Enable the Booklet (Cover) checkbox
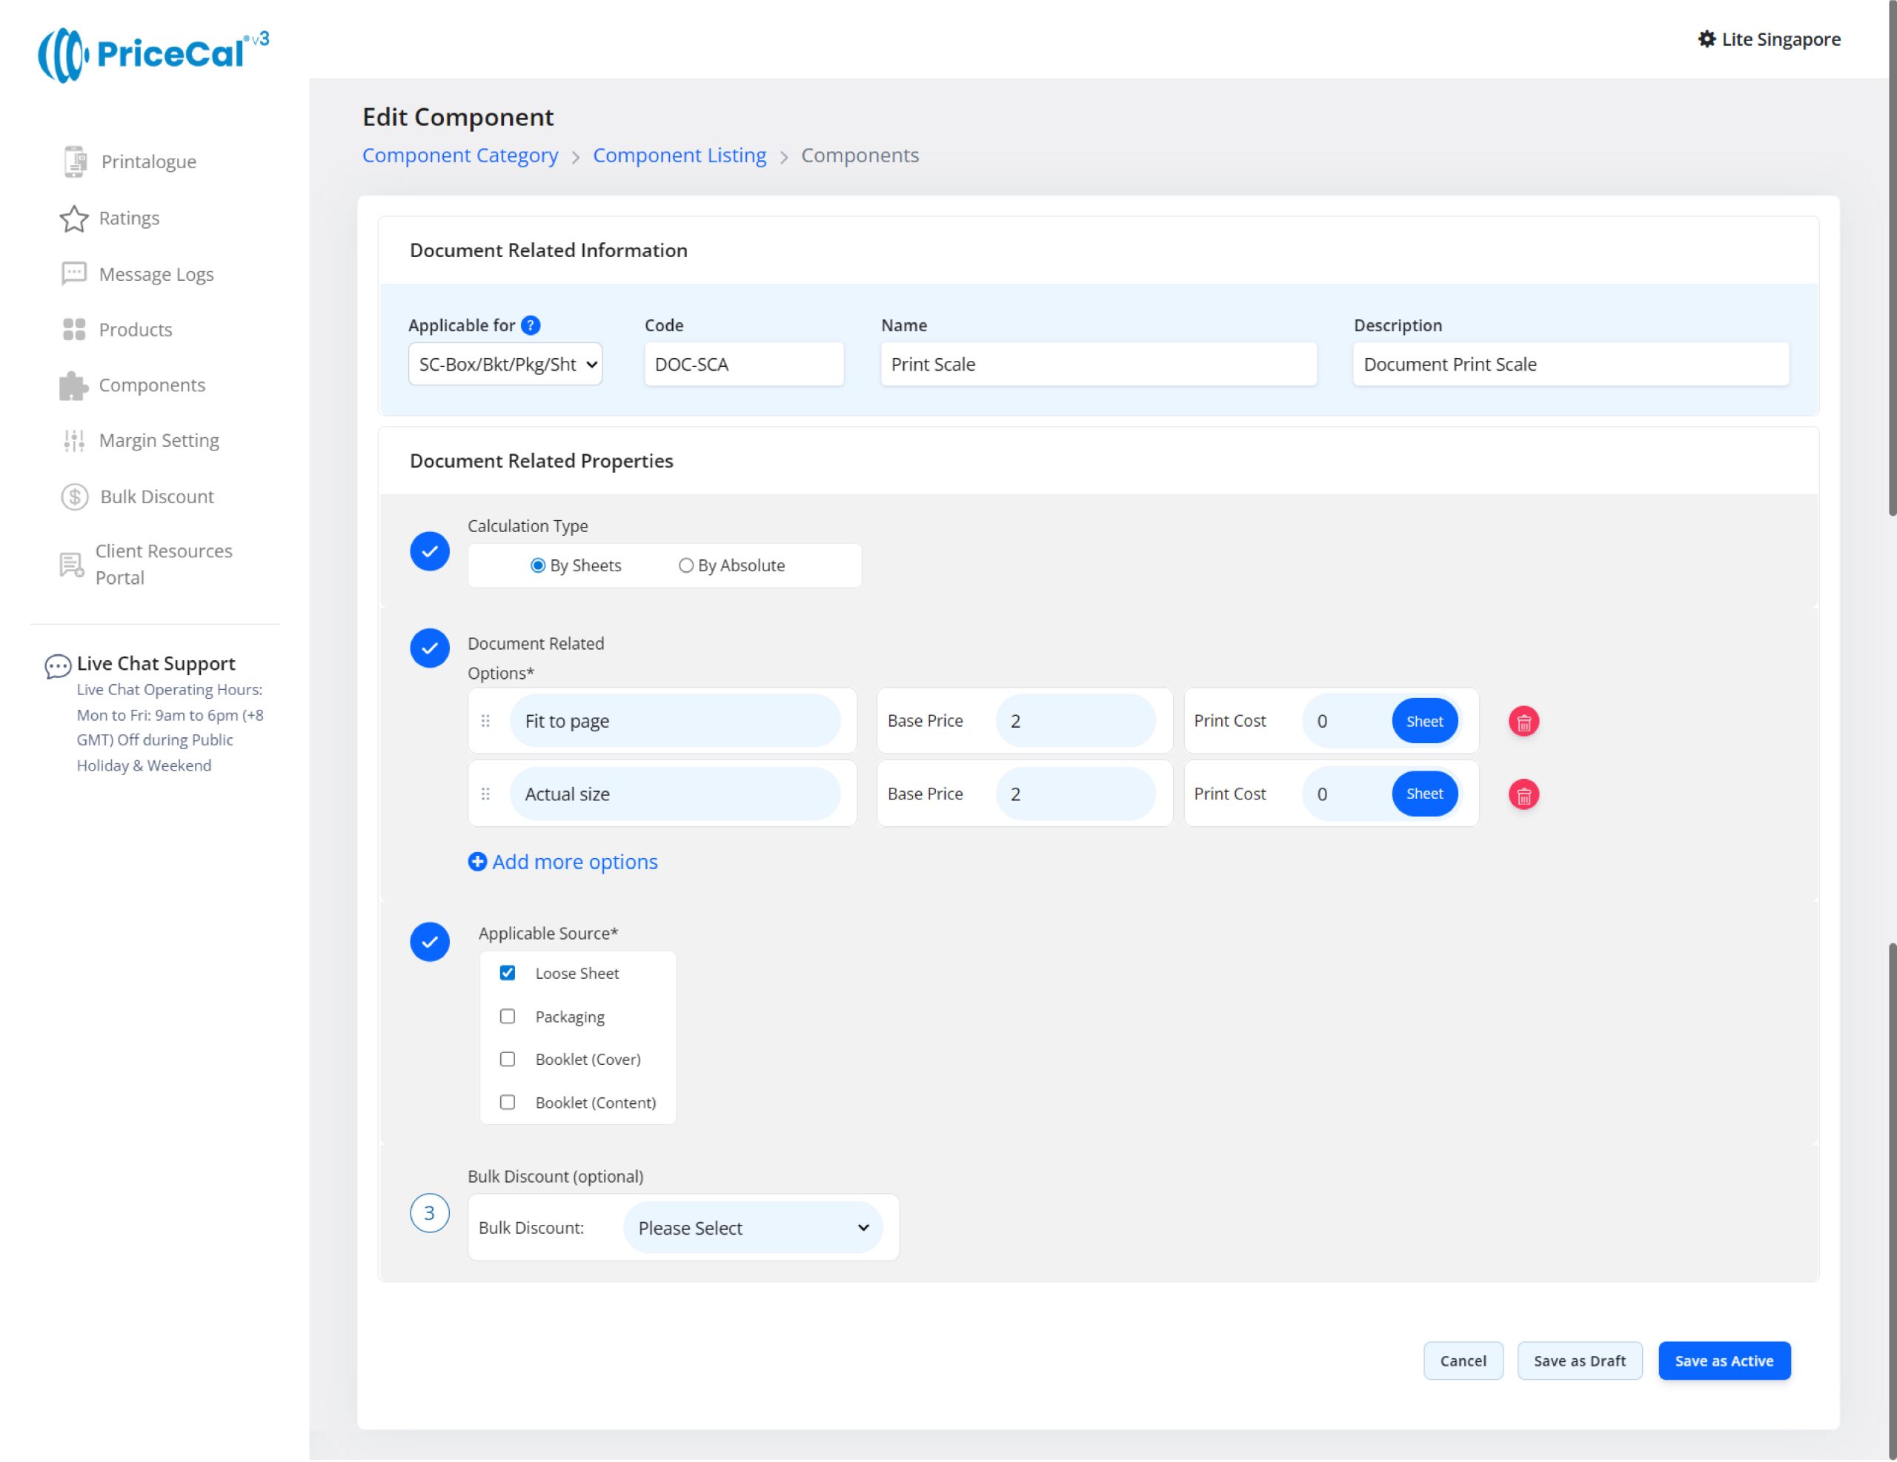The image size is (1897, 1462). click(x=508, y=1060)
